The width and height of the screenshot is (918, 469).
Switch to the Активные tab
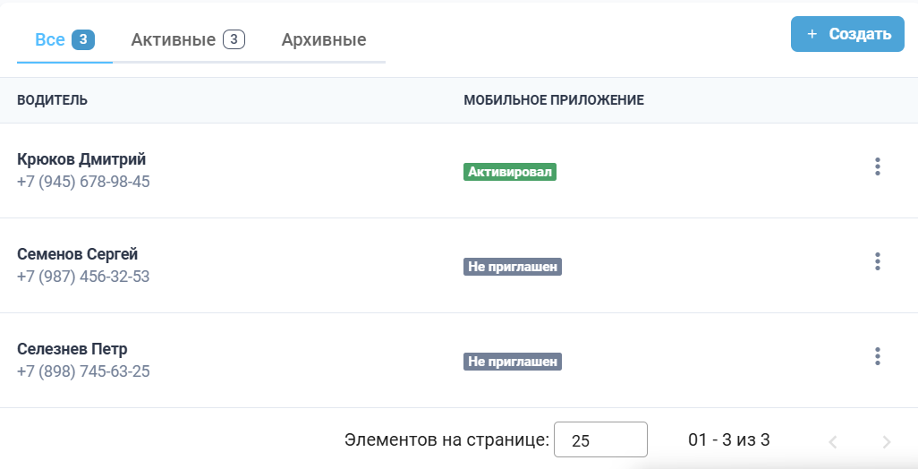(x=187, y=39)
